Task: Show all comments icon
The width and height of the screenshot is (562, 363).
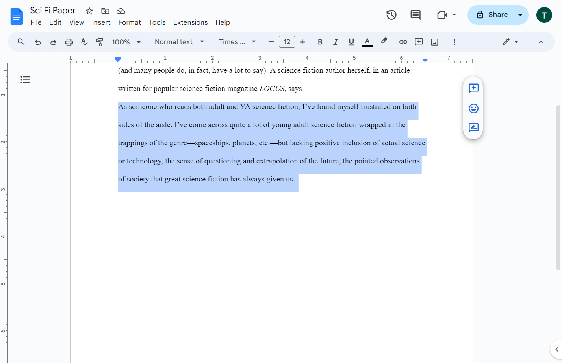Action: tap(415, 15)
